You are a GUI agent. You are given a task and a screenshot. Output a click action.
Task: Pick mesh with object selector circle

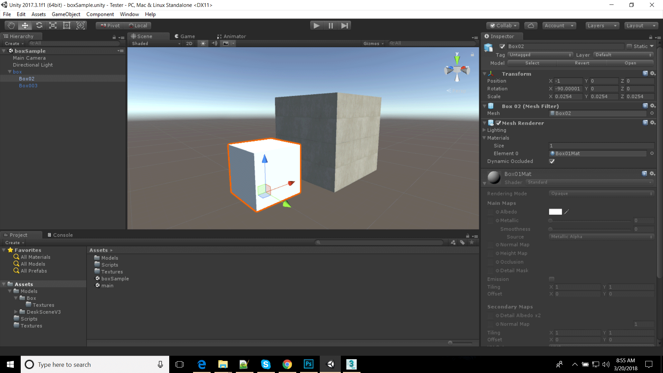652,113
